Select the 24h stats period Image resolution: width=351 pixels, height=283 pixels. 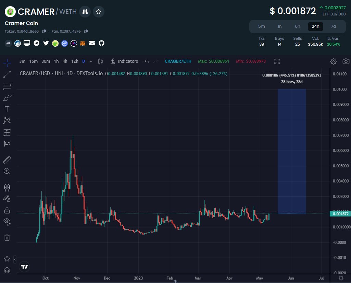point(315,26)
